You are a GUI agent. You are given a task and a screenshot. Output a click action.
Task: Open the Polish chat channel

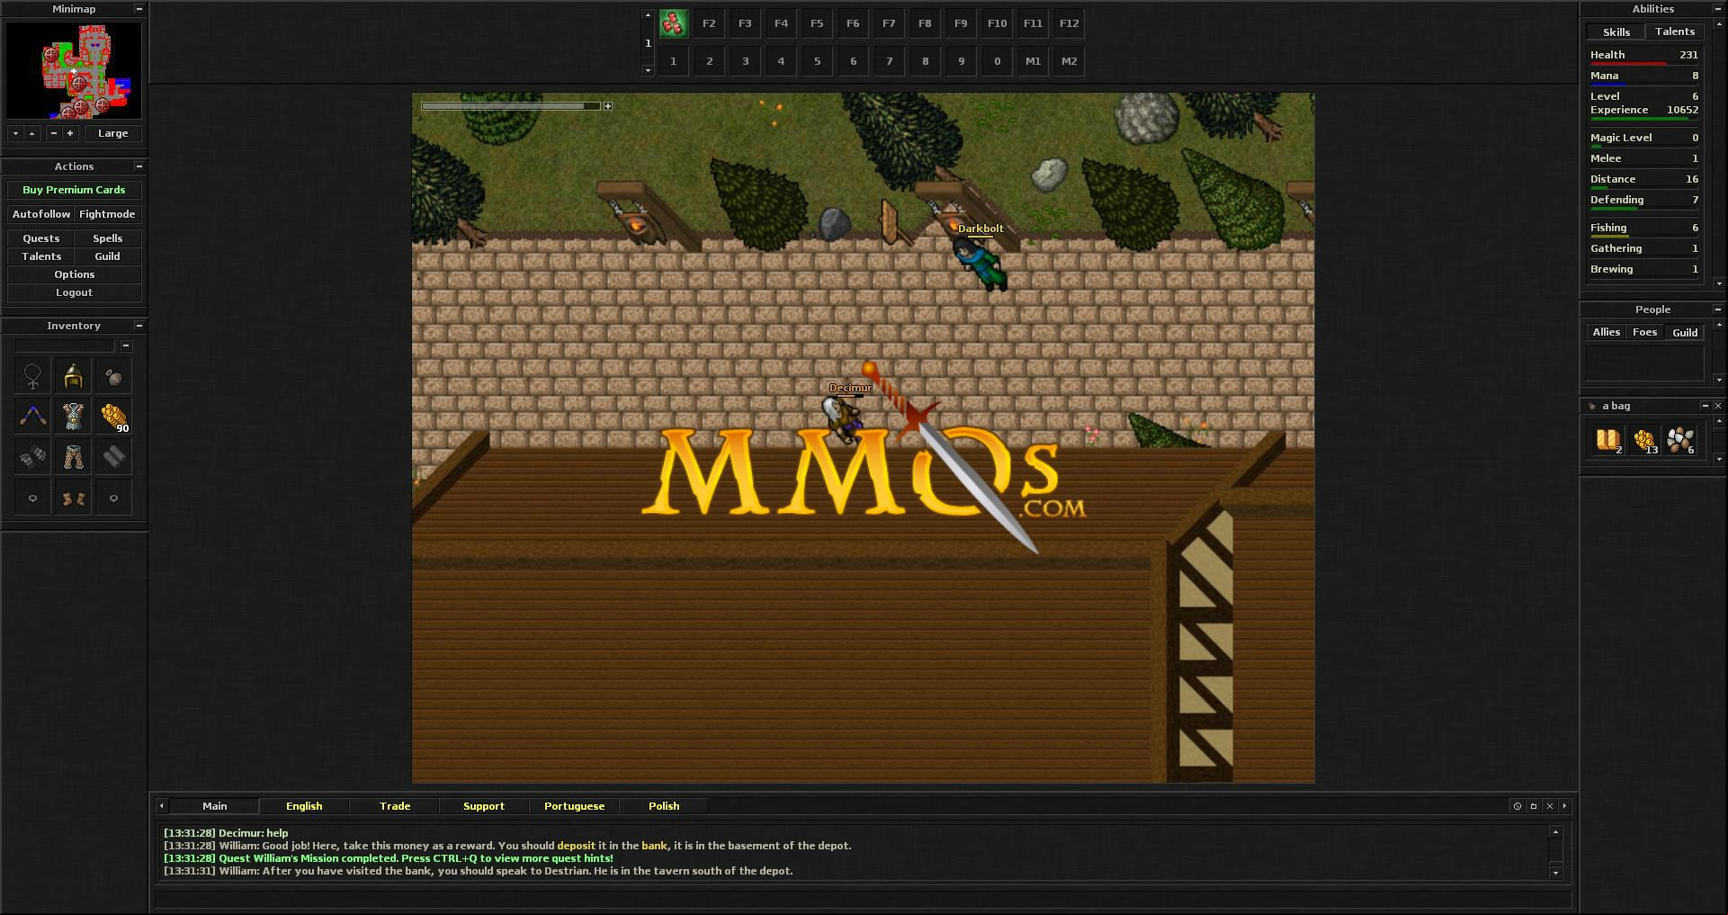click(664, 806)
